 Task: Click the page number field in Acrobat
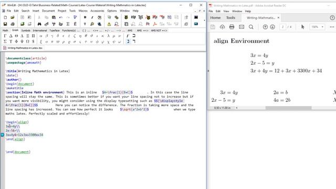282,27
